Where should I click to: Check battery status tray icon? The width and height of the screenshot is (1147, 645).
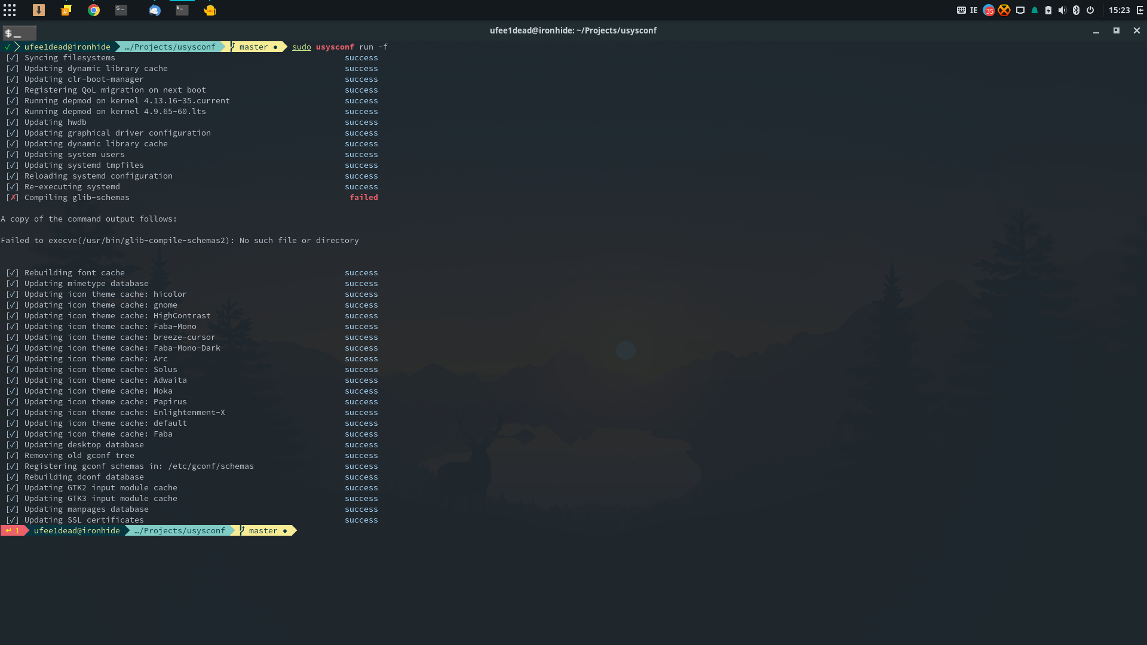(1048, 10)
